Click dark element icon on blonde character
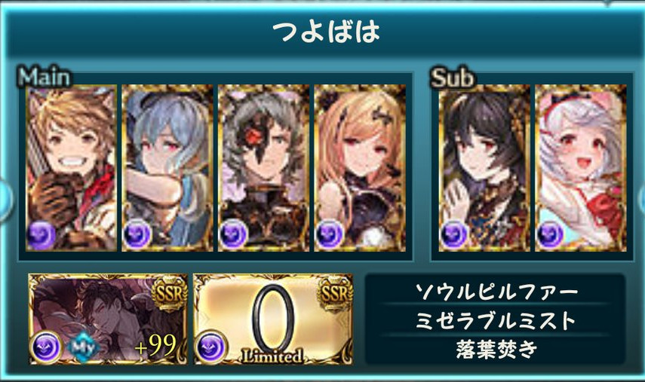The width and height of the screenshot is (645, 382). (x=330, y=235)
